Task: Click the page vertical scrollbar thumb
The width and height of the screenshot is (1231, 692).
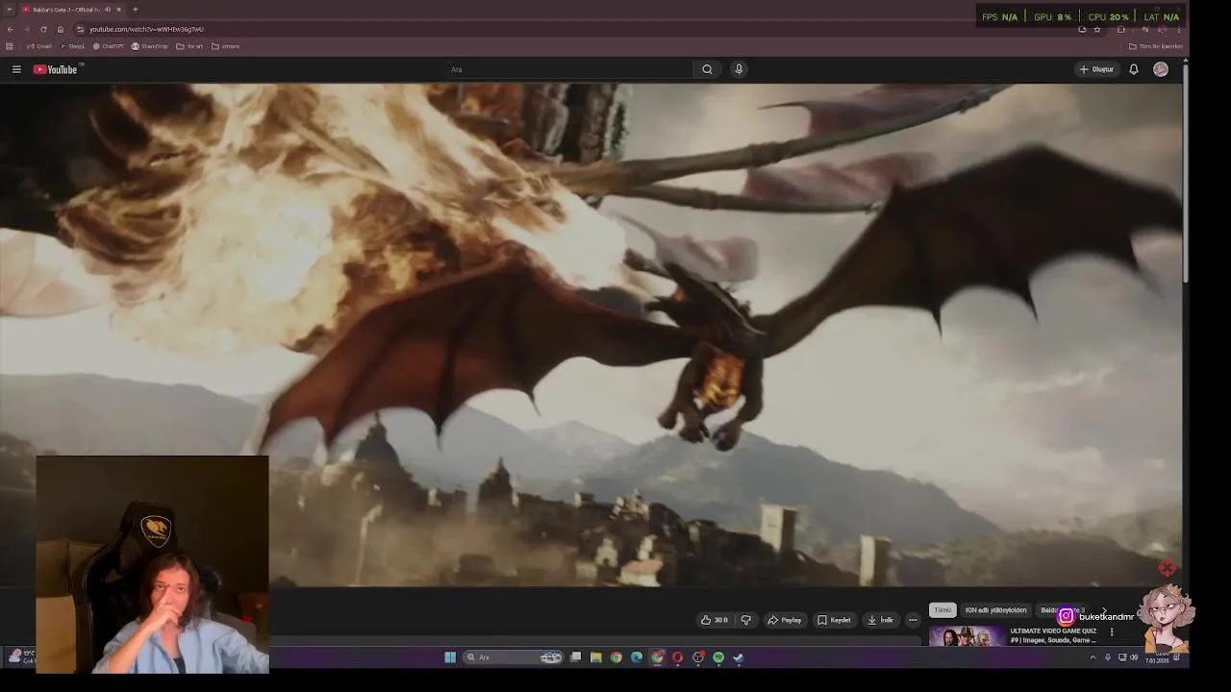Action: point(1187,173)
